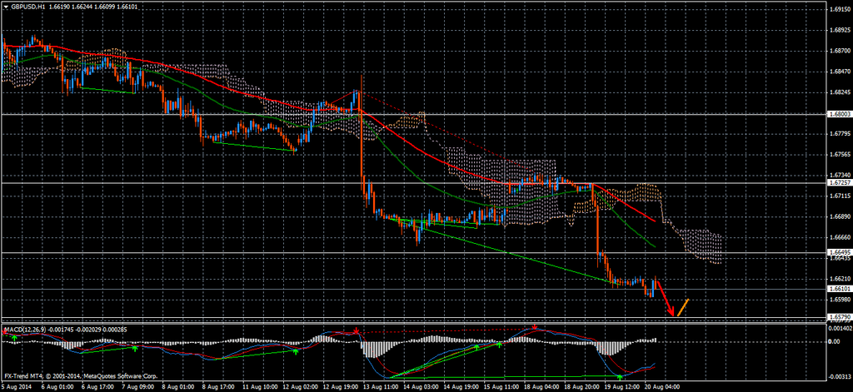
Task: Select the 1.68003 price level tag
Action: click(839, 114)
